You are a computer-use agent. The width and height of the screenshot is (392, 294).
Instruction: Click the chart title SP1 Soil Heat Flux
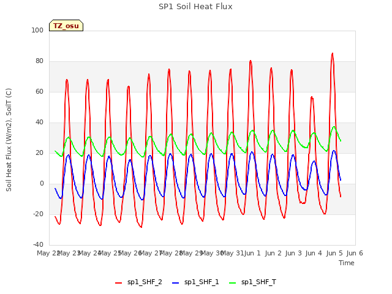coord(195,7)
